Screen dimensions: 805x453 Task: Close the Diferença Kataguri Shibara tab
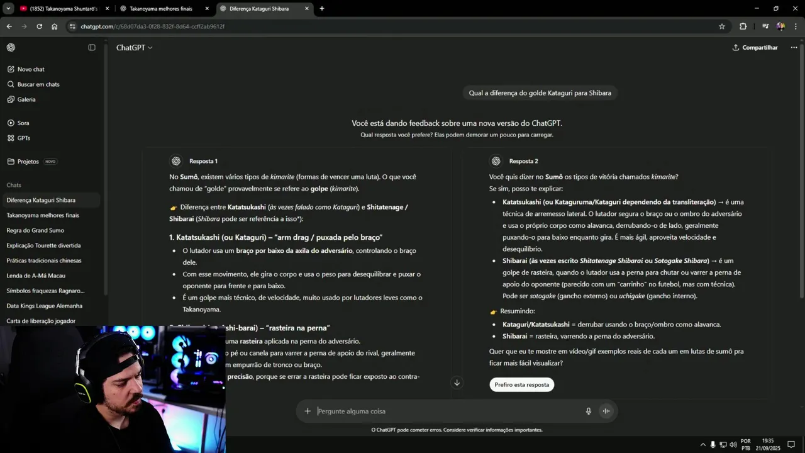tap(307, 9)
